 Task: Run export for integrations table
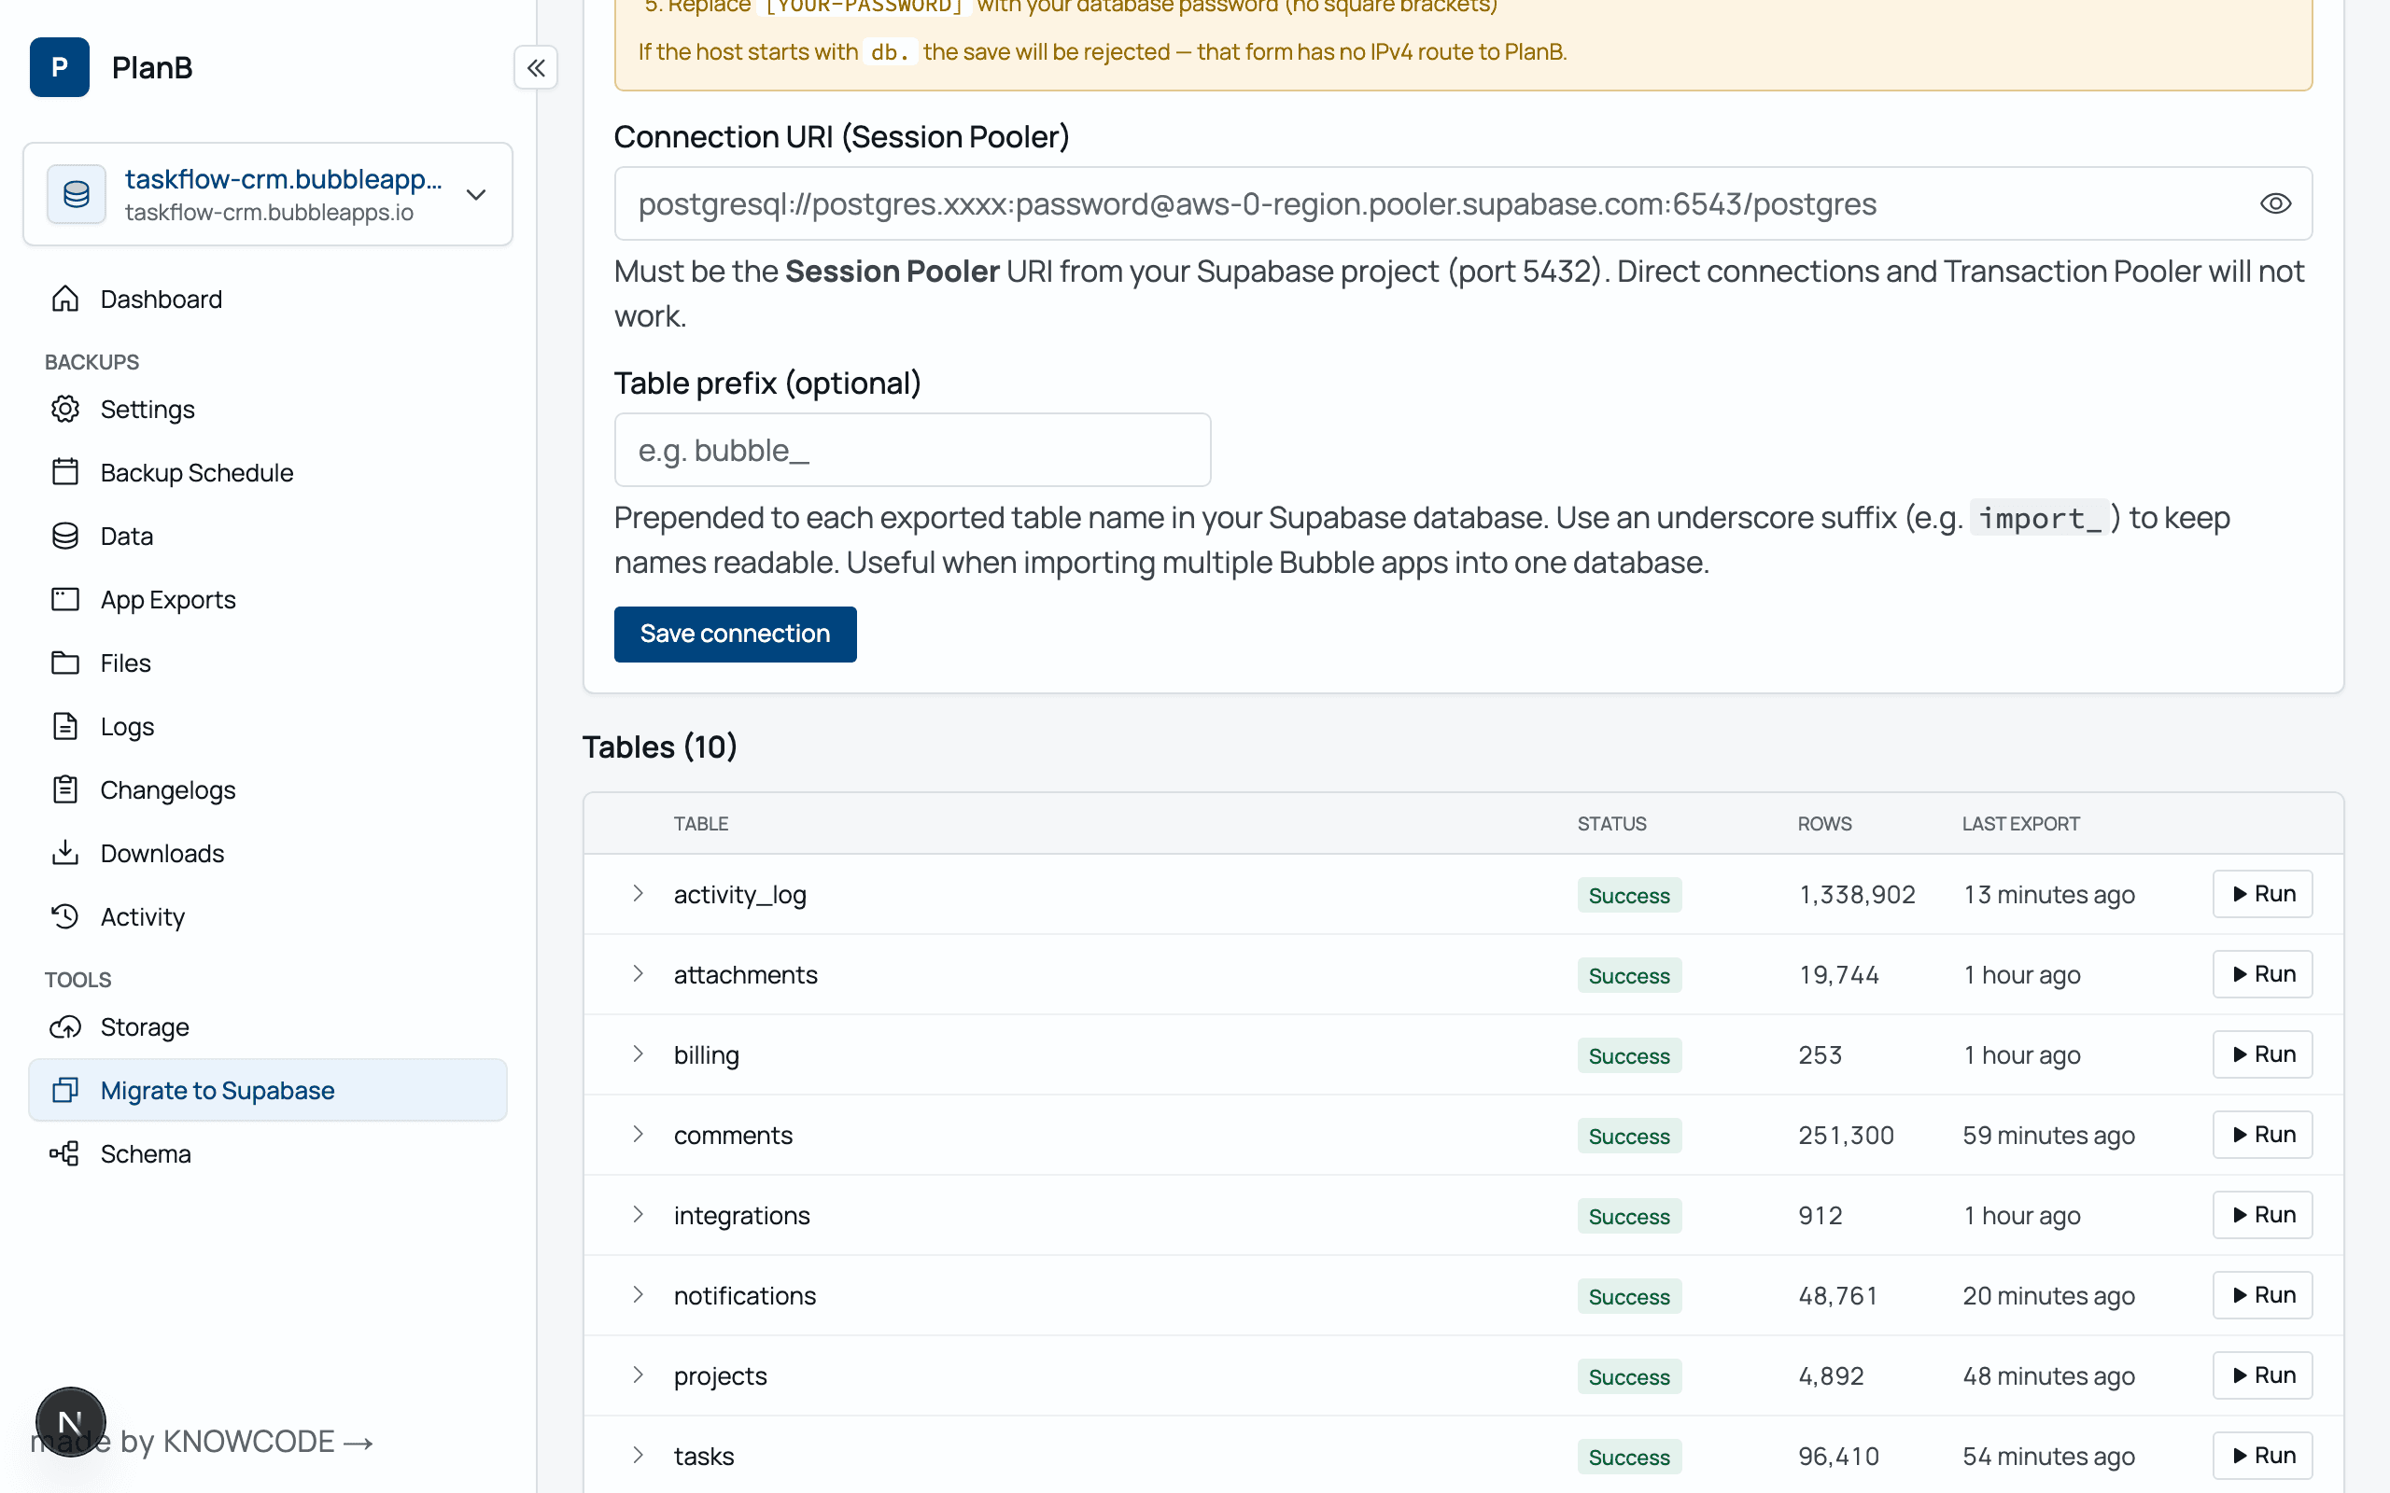[2261, 1214]
